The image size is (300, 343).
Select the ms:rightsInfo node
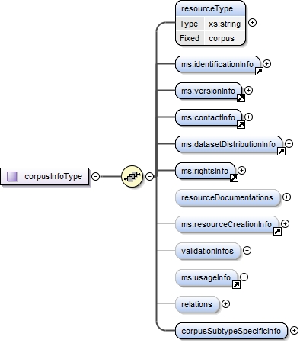(x=205, y=171)
